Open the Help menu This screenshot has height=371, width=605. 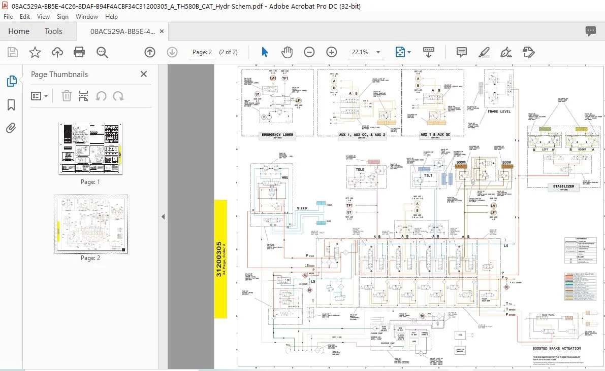click(x=112, y=17)
